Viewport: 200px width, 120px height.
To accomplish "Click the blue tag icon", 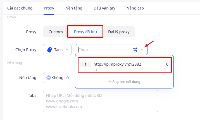I will click(x=49, y=50).
